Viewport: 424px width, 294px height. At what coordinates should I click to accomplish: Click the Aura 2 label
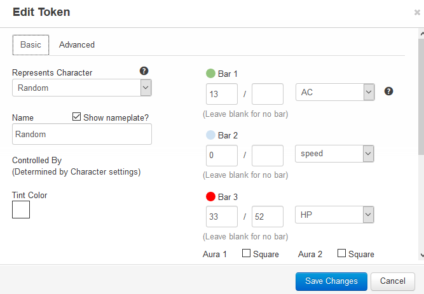click(x=310, y=254)
